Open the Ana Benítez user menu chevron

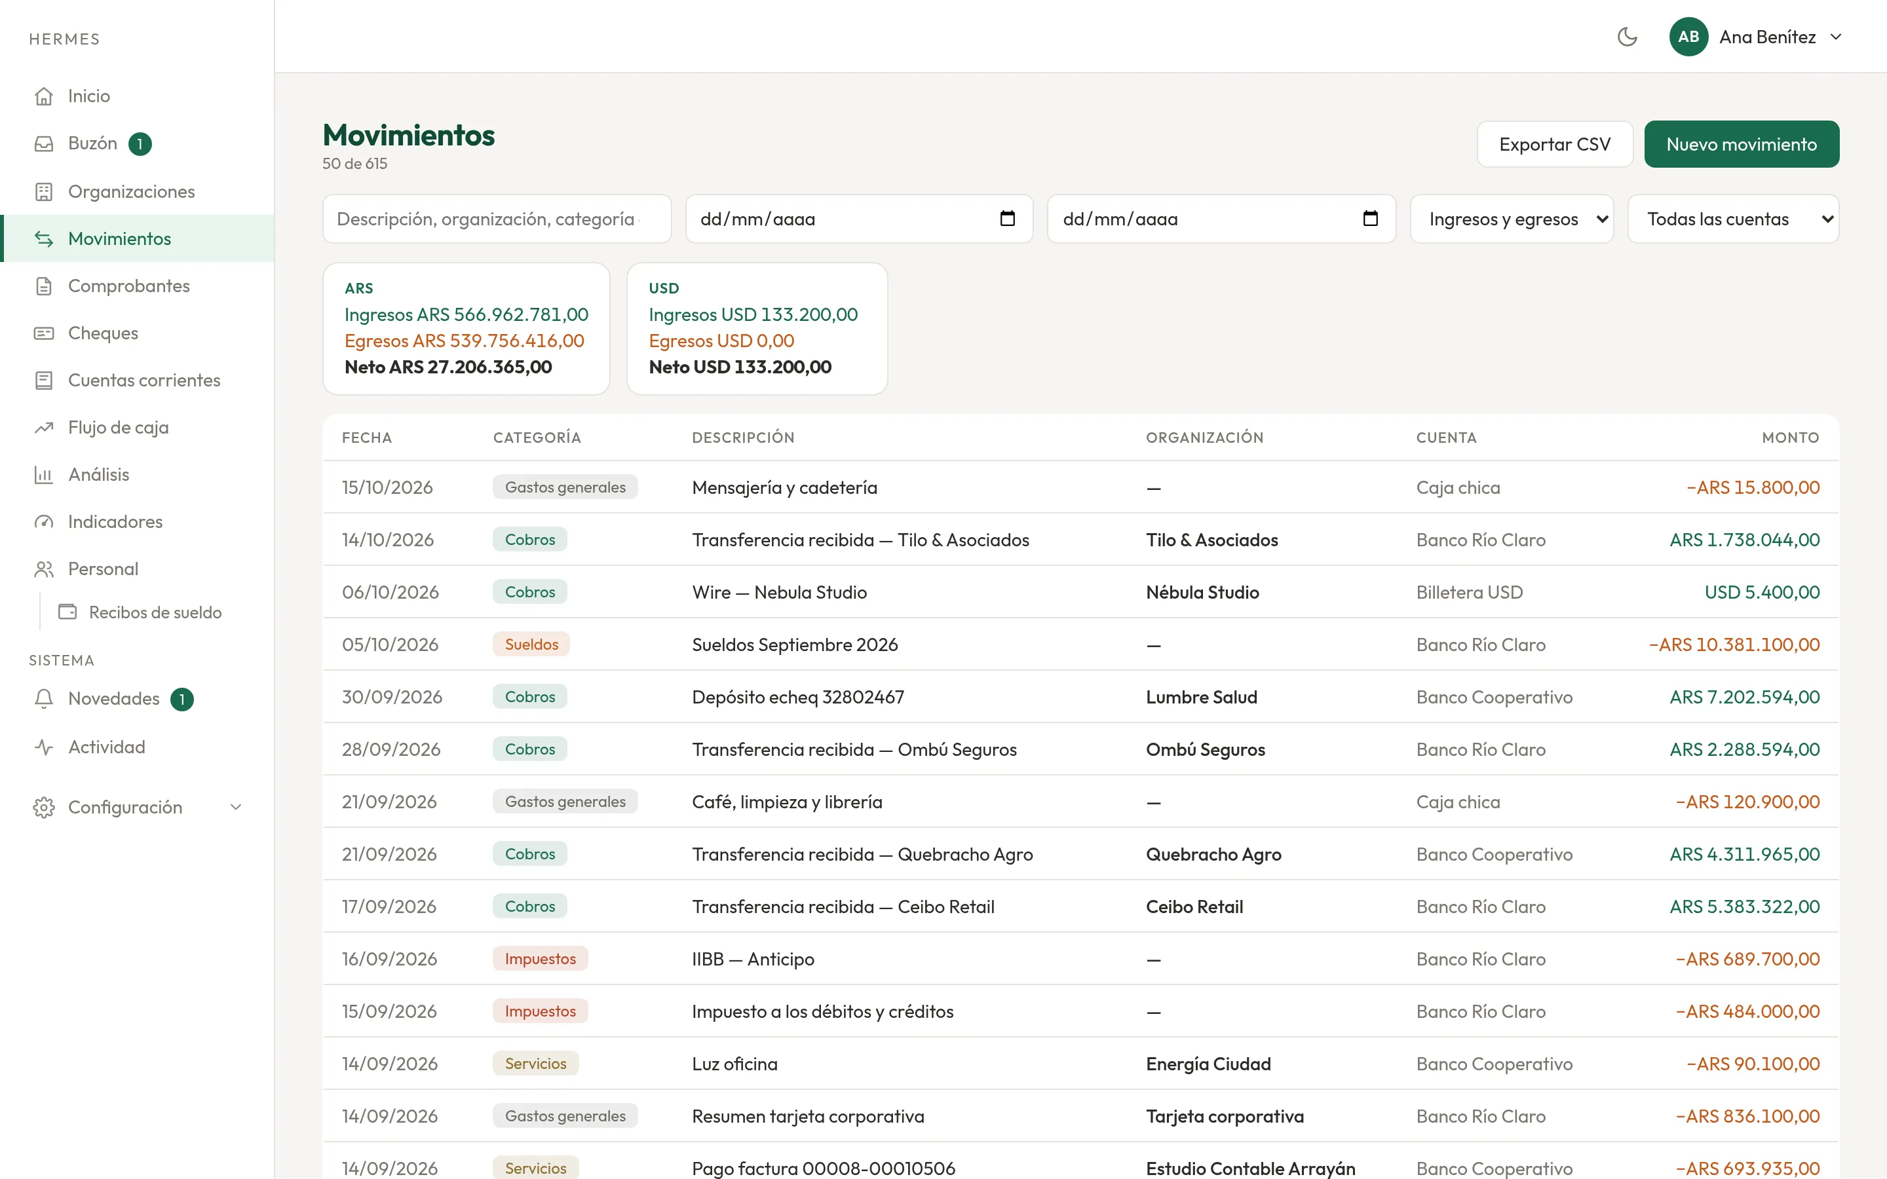point(1837,37)
